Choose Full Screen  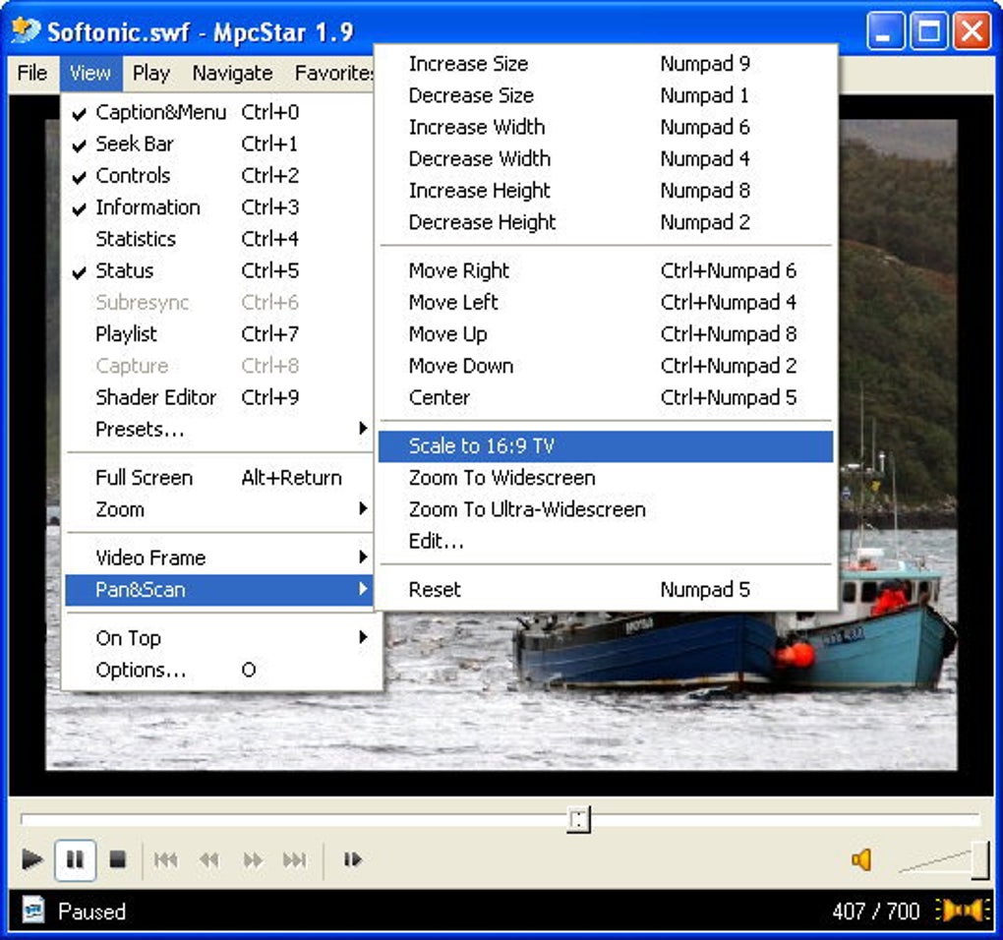click(218, 478)
